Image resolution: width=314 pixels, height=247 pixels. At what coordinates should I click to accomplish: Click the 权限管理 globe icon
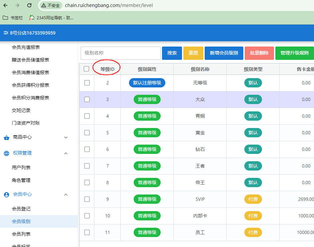pyautogui.click(x=6, y=153)
